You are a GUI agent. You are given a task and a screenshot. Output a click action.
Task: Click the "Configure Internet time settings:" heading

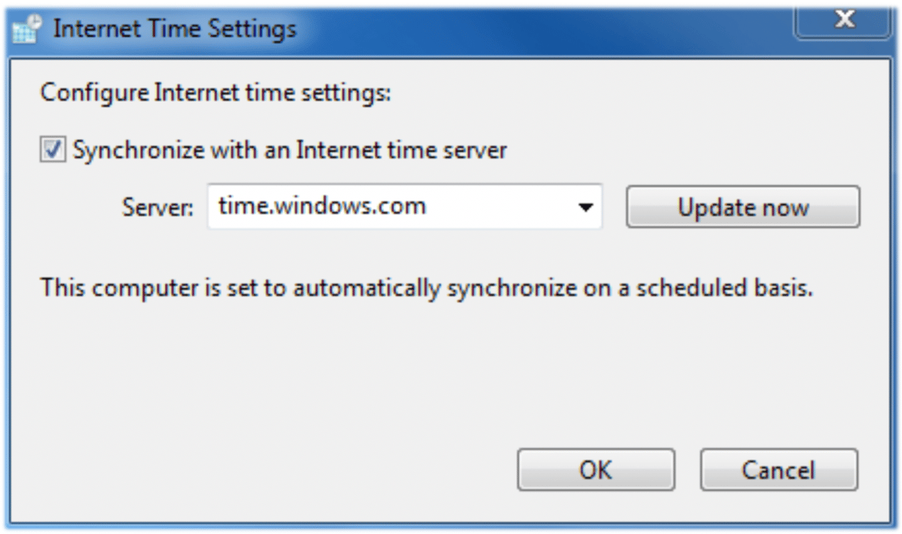point(216,95)
